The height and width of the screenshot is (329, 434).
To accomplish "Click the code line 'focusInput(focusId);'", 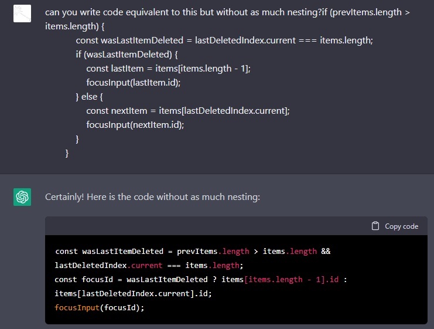I will [100, 308].
